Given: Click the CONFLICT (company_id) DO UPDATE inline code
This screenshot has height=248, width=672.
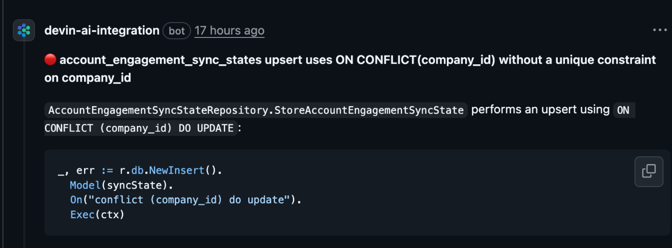Looking at the screenshot, I should [139, 129].
